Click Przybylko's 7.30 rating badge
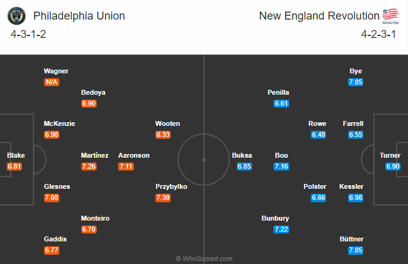Image resolution: width=408 pixels, height=264 pixels. [x=163, y=198]
